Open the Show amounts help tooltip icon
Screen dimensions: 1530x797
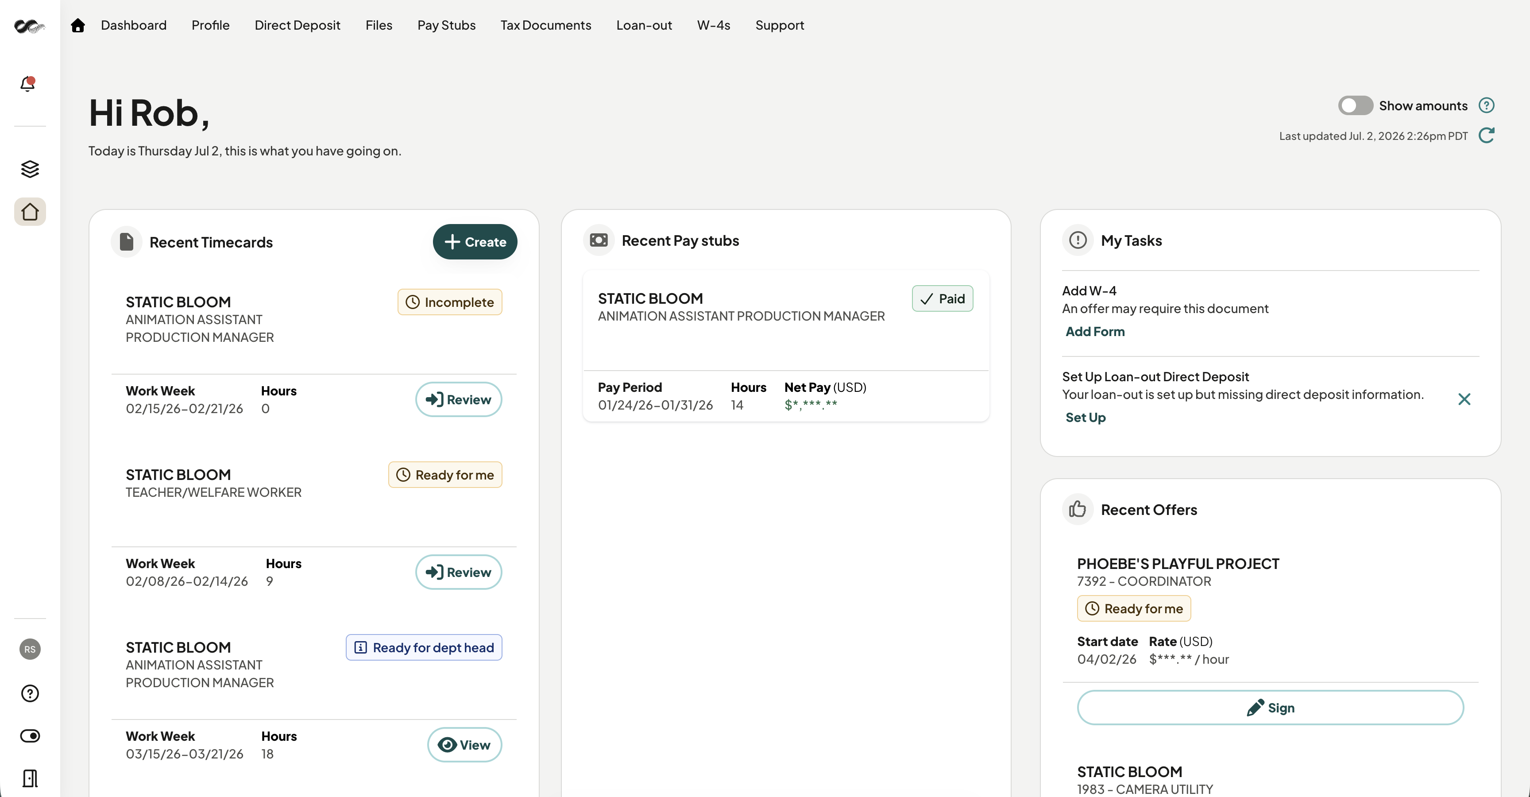tap(1486, 106)
